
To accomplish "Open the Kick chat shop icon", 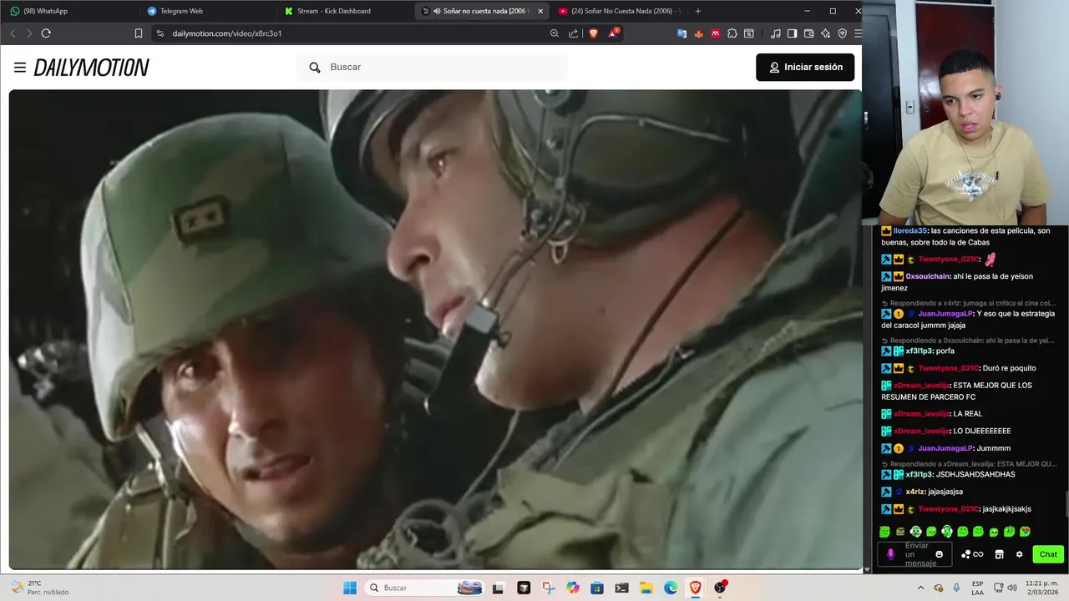I will coord(999,554).
